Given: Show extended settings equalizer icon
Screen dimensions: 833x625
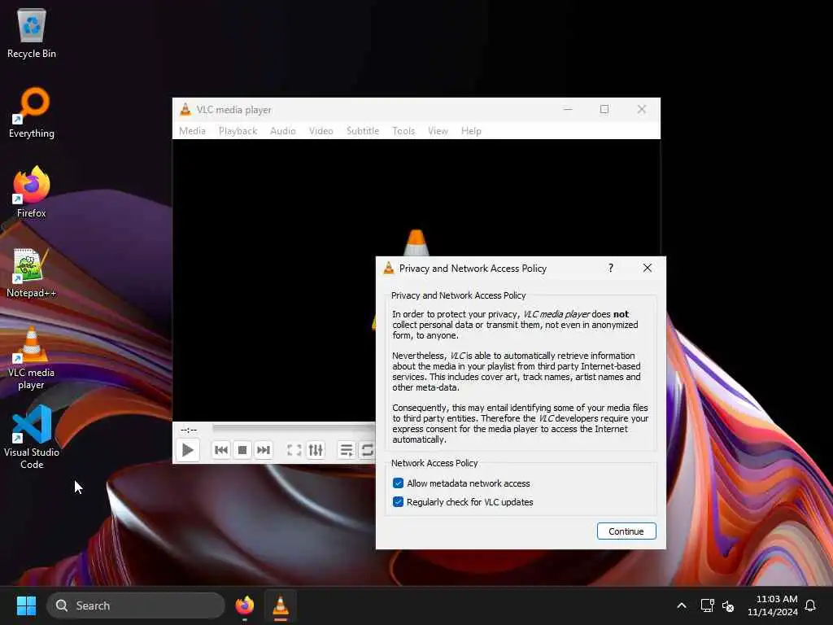Looking at the screenshot, I should (316, 450).
